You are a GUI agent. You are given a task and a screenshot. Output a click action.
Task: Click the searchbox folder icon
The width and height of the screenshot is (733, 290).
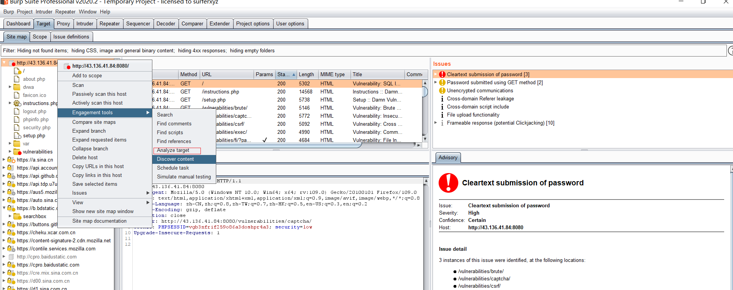(x=17, y=216)
